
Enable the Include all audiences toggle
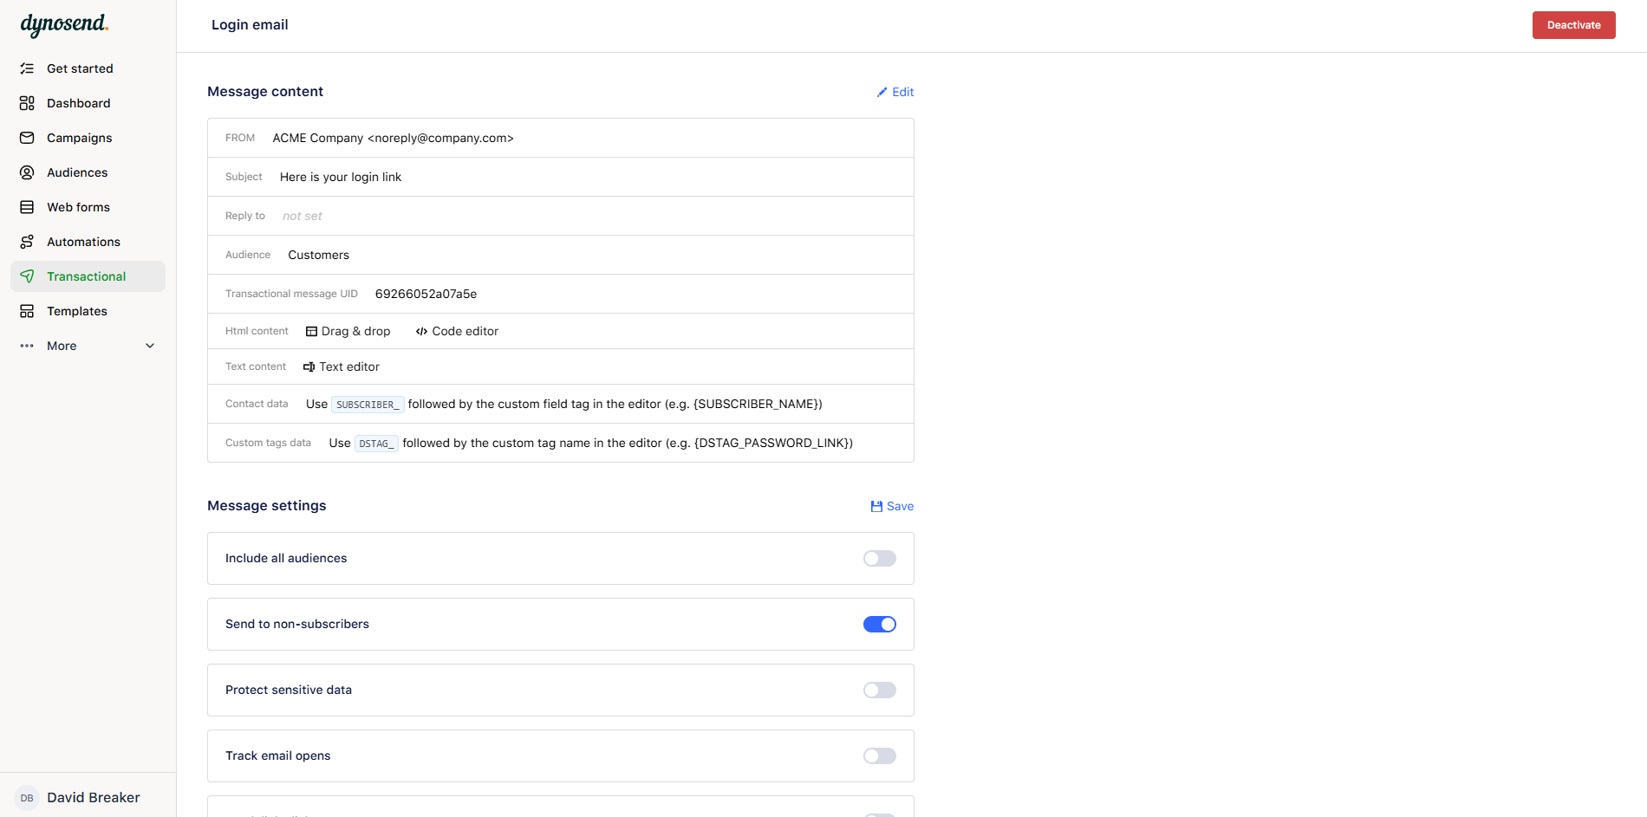pos(879,558)
